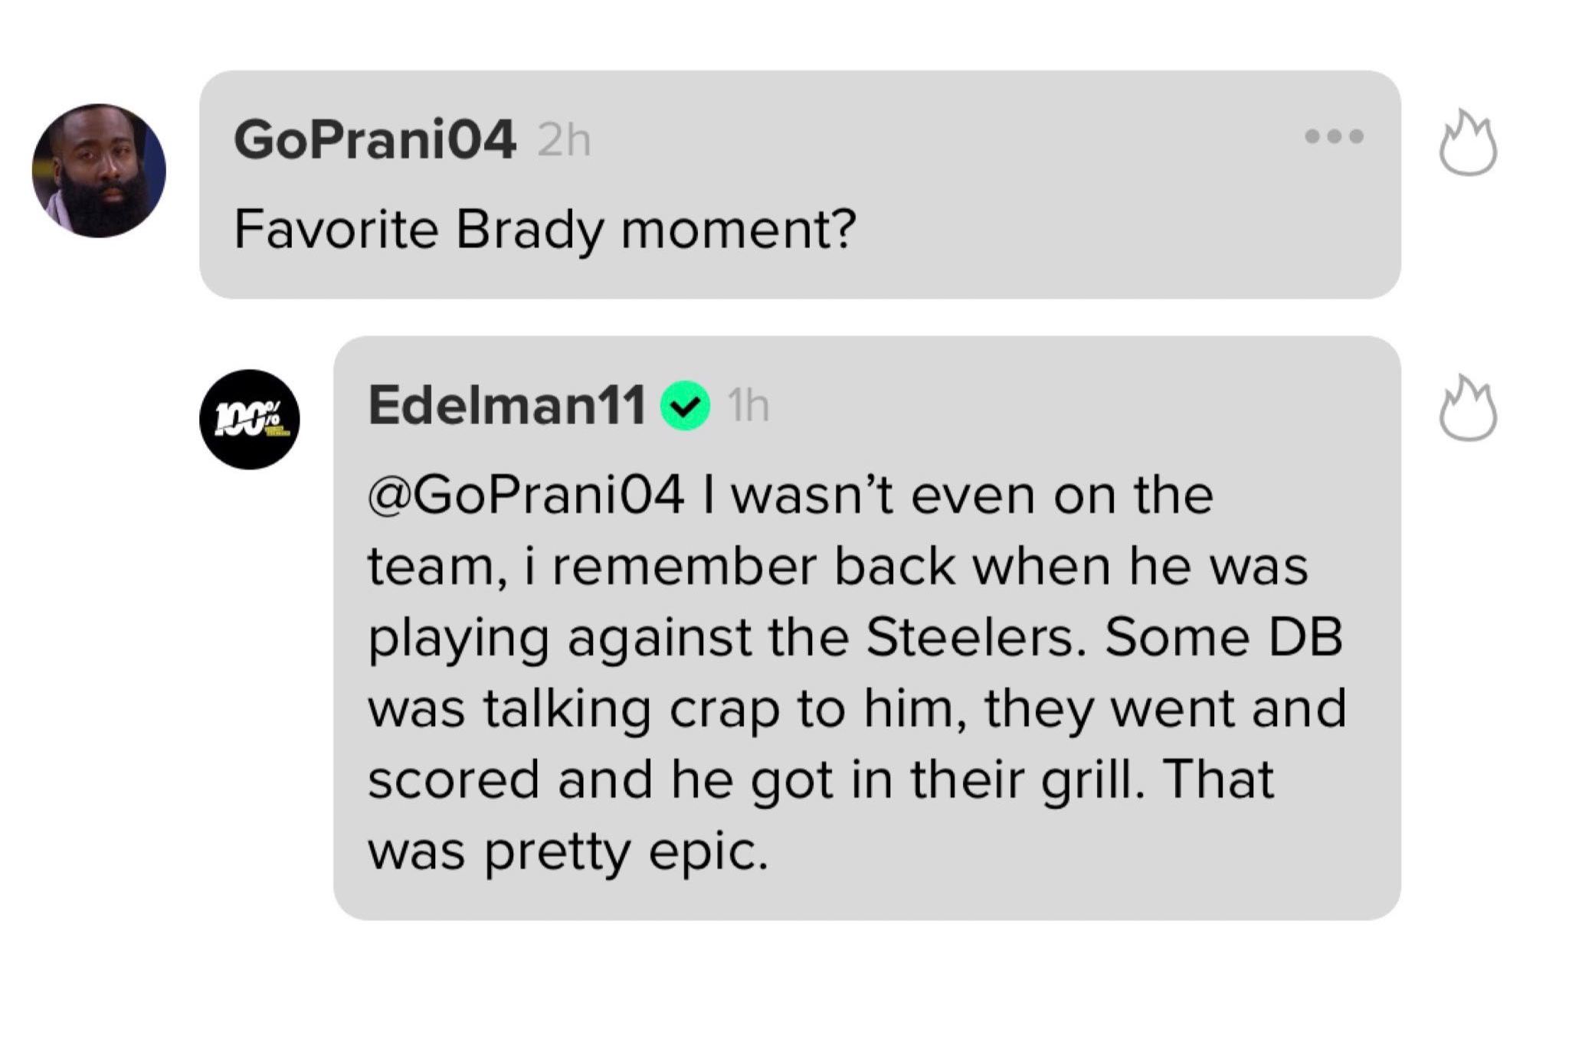The width and height of the screenshot is (1569, 1049).
Task: Click the word "Brady" in the question
Action: (x=529, y=228)
